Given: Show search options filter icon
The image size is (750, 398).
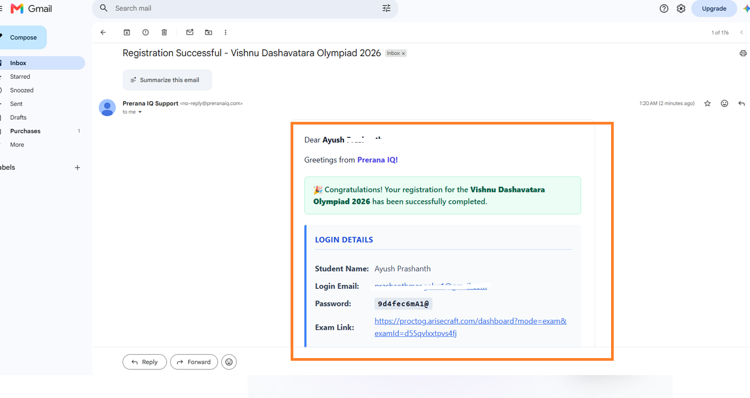Looking at the screenshot, I should (x=386, y=9).
